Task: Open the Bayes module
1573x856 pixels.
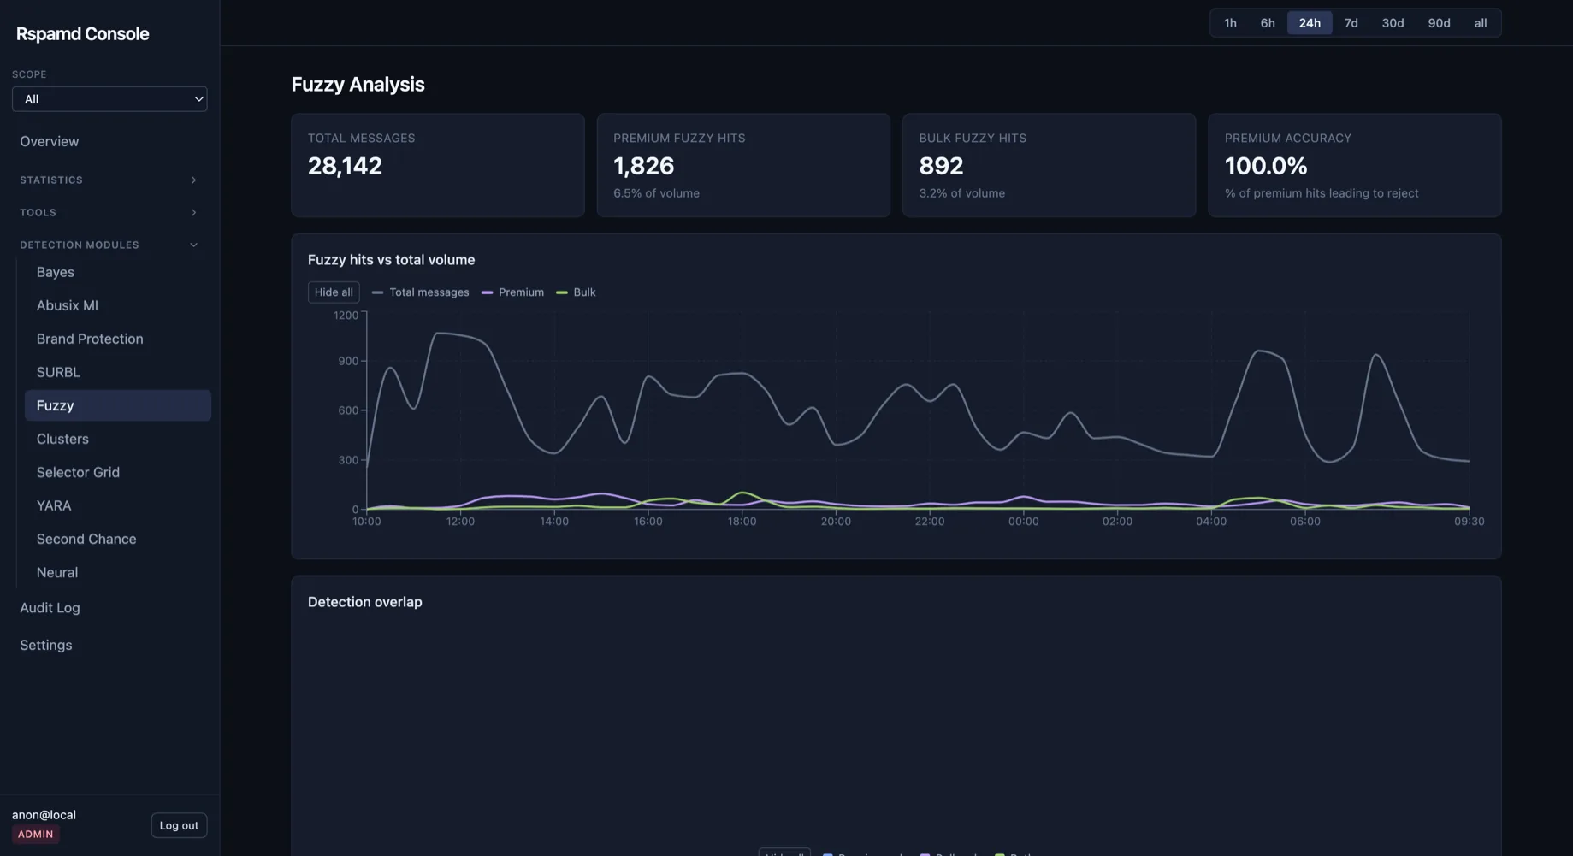Action: click(x=56, y=272)
